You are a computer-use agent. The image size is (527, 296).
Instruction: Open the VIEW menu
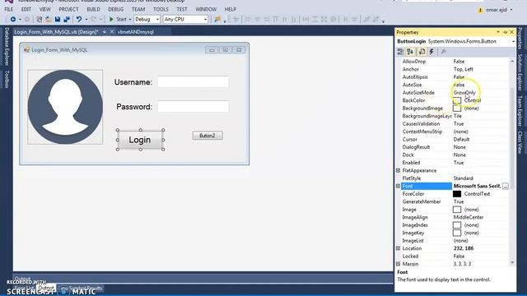coord(44,9)
